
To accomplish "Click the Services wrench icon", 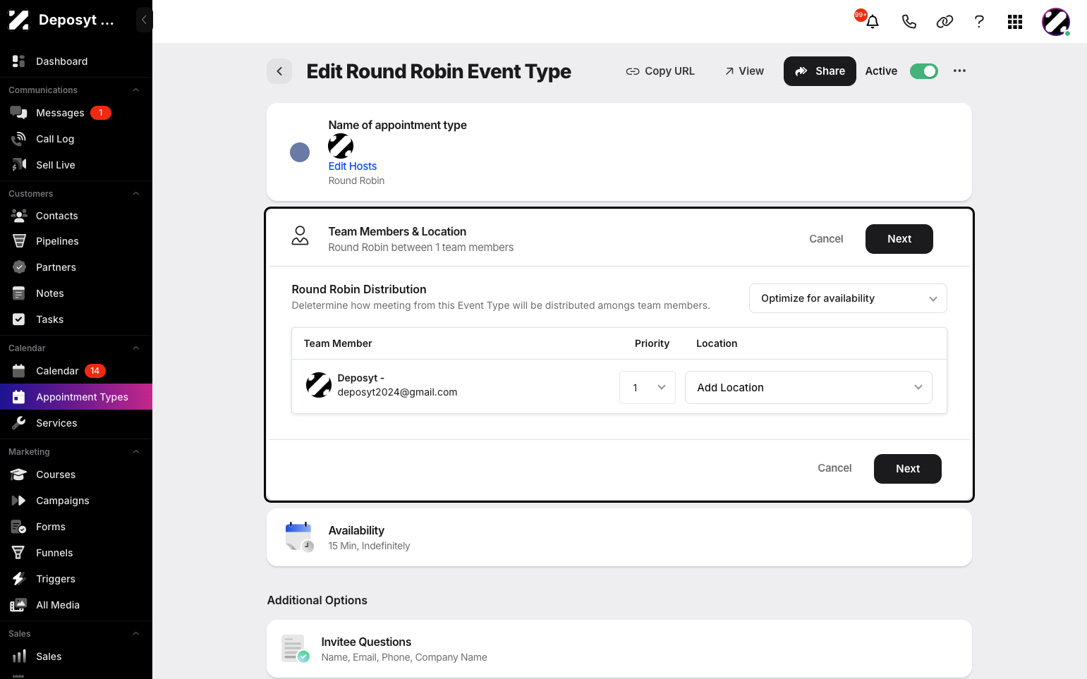I will pos(19,423).
